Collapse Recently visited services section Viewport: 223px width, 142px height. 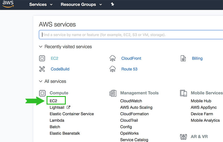41,47
